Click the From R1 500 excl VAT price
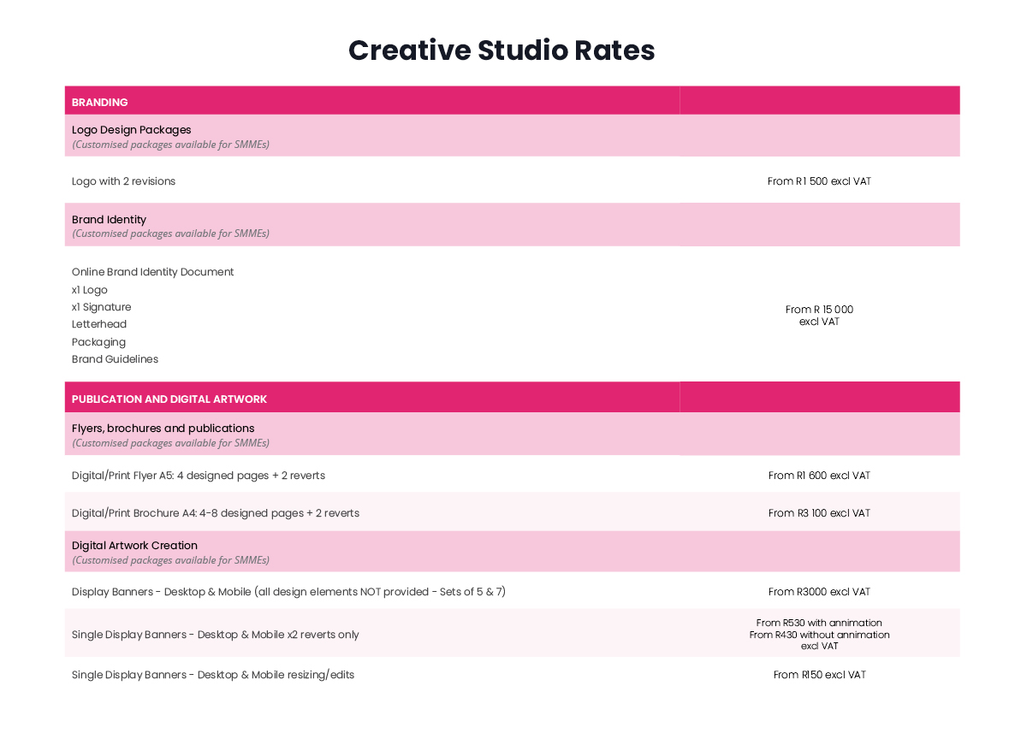This screenshot has height=739, width=1027. (819, 181)
